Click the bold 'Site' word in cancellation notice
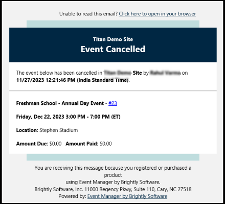This screenshot has width=225, height=204. tap(137, 73)
